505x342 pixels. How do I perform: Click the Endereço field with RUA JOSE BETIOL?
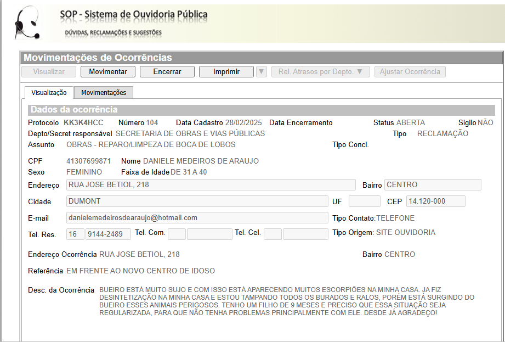211,185
